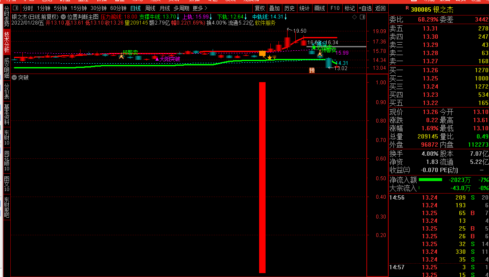
Task: Click the 压力熊线 18.00 indicator label
Action: pyautogui.click(x=119, y=17)
